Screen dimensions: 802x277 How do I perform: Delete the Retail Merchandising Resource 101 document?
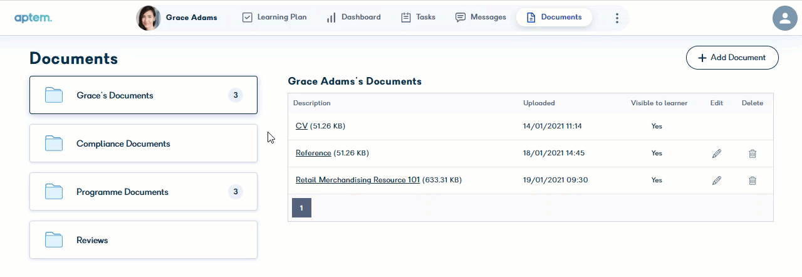click(753, 180)
